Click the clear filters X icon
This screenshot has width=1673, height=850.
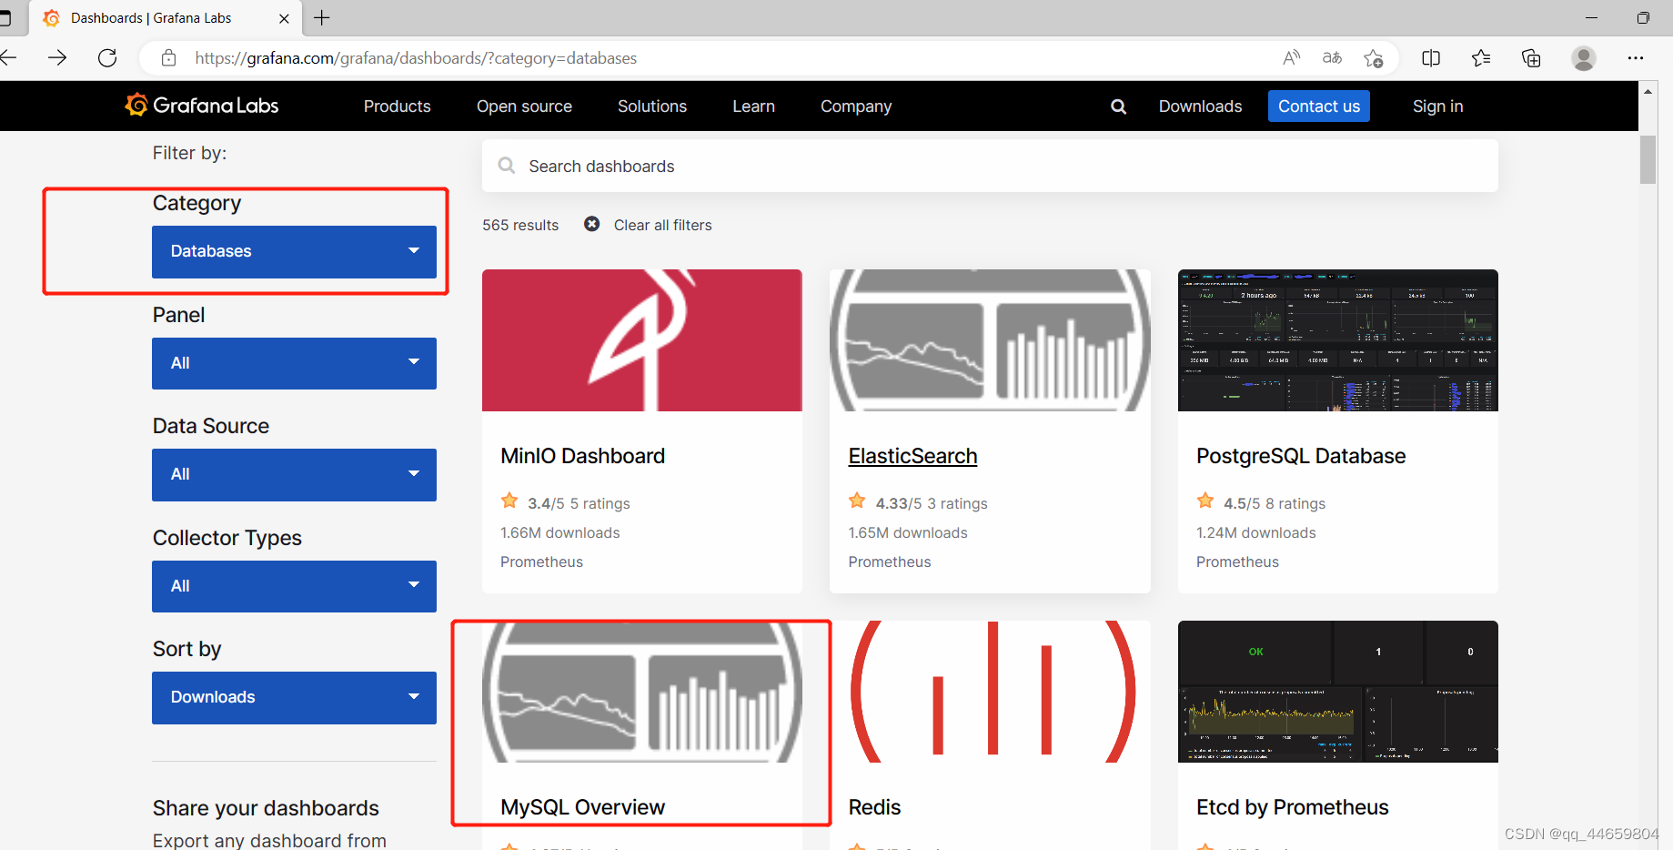(x=591, y=224)
